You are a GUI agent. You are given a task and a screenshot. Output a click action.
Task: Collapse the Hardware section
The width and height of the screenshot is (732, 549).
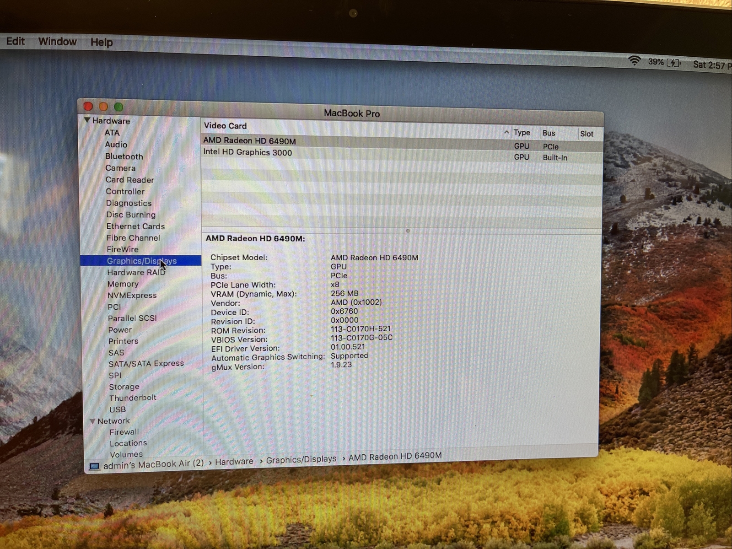87,120
